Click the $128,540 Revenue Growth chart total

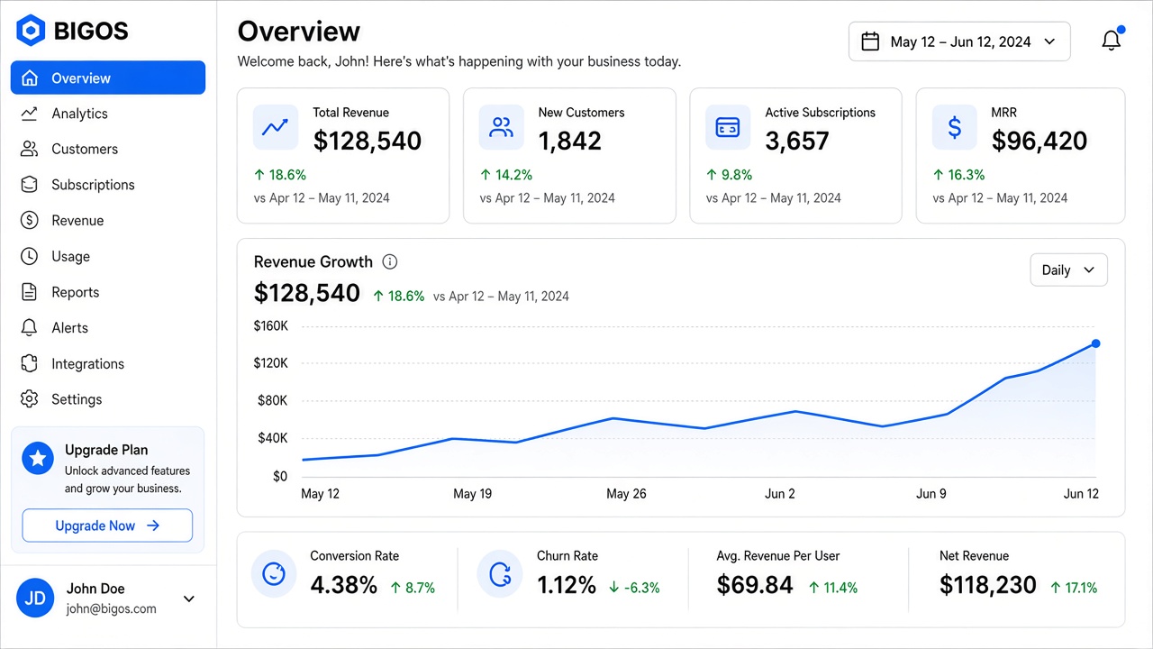coord(307,293)
